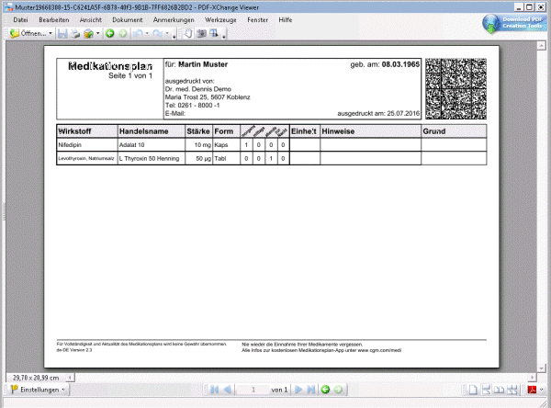Click the '10 mg' strength cell
Screen dimensions: 551x408
click(199, 145)
